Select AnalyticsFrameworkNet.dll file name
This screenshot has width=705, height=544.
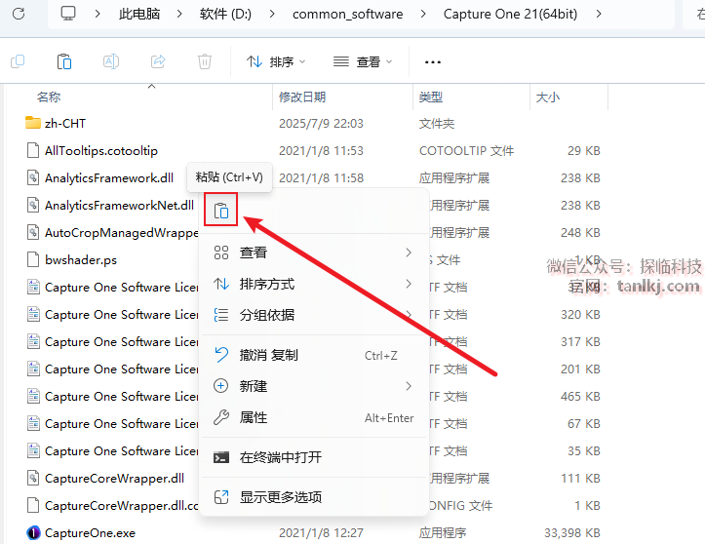tap(120, 206)
